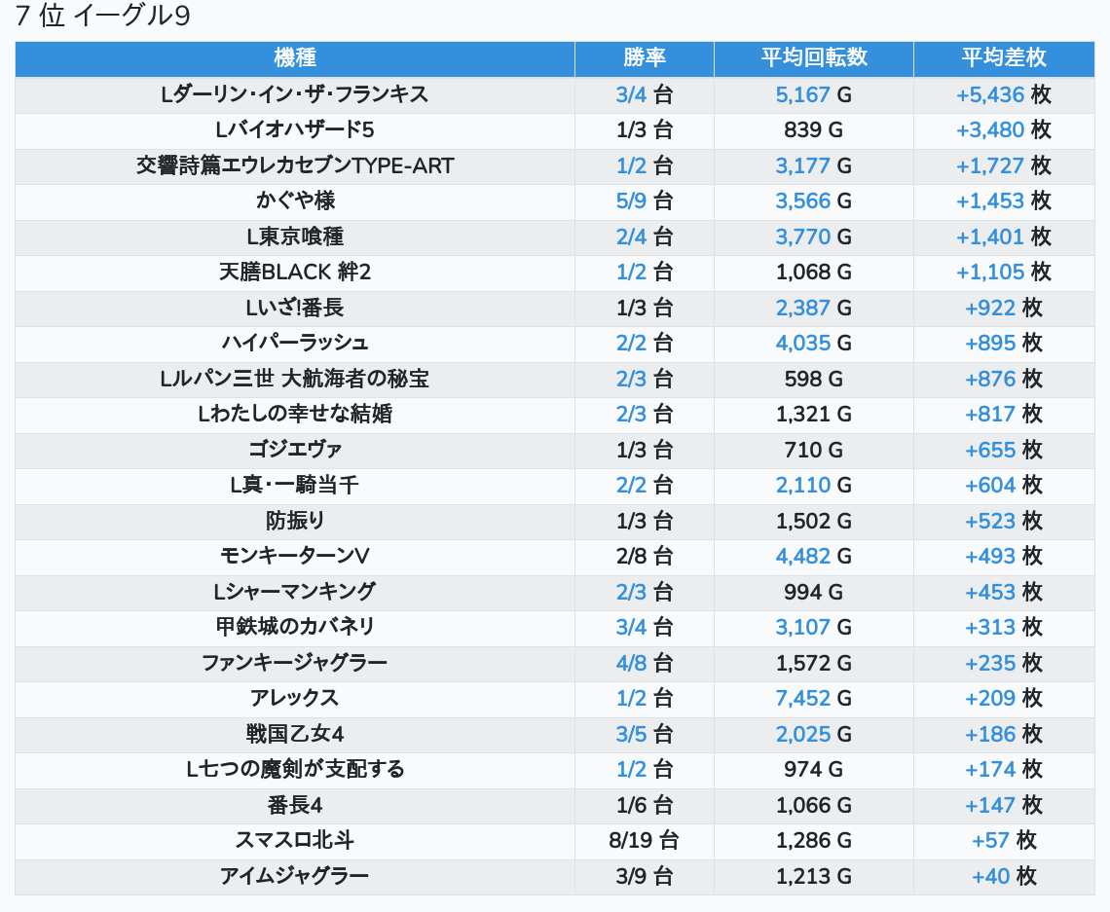Select L東京喰種 machine name
Image resolution: width=1110 pixels, height=912 pixels.
tap(294, 237)
